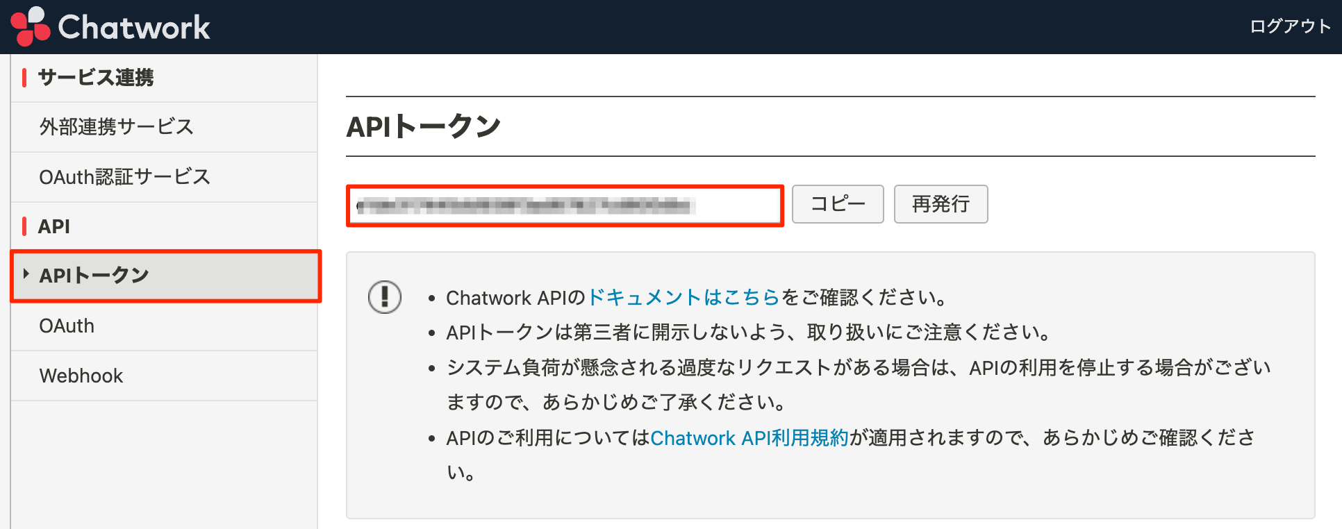The image size is (1342, 529).
Task: Click the サービス連携 section header
Action: [x=96, y=77]
